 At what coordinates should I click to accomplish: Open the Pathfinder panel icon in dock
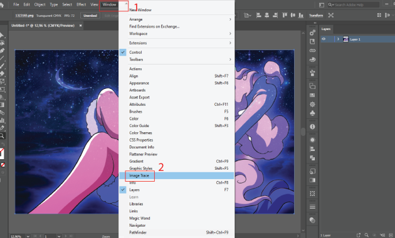point(312,158)
